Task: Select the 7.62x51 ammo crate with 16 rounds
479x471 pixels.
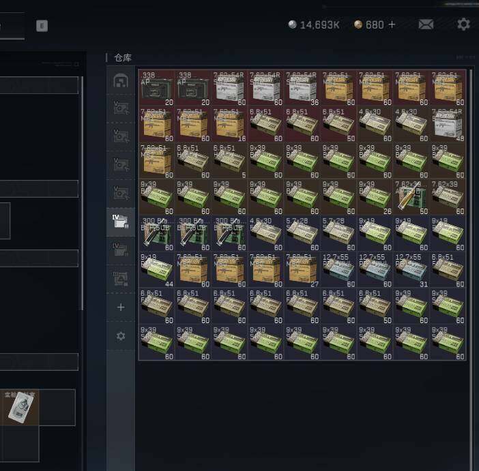Action: click(x=229, y=125)
